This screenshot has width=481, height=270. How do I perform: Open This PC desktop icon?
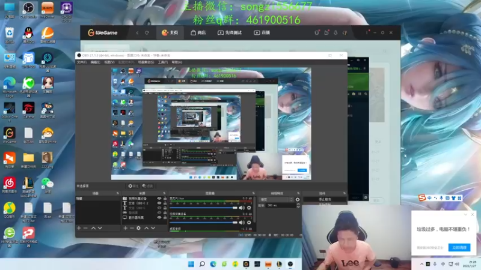coord(10,10)
